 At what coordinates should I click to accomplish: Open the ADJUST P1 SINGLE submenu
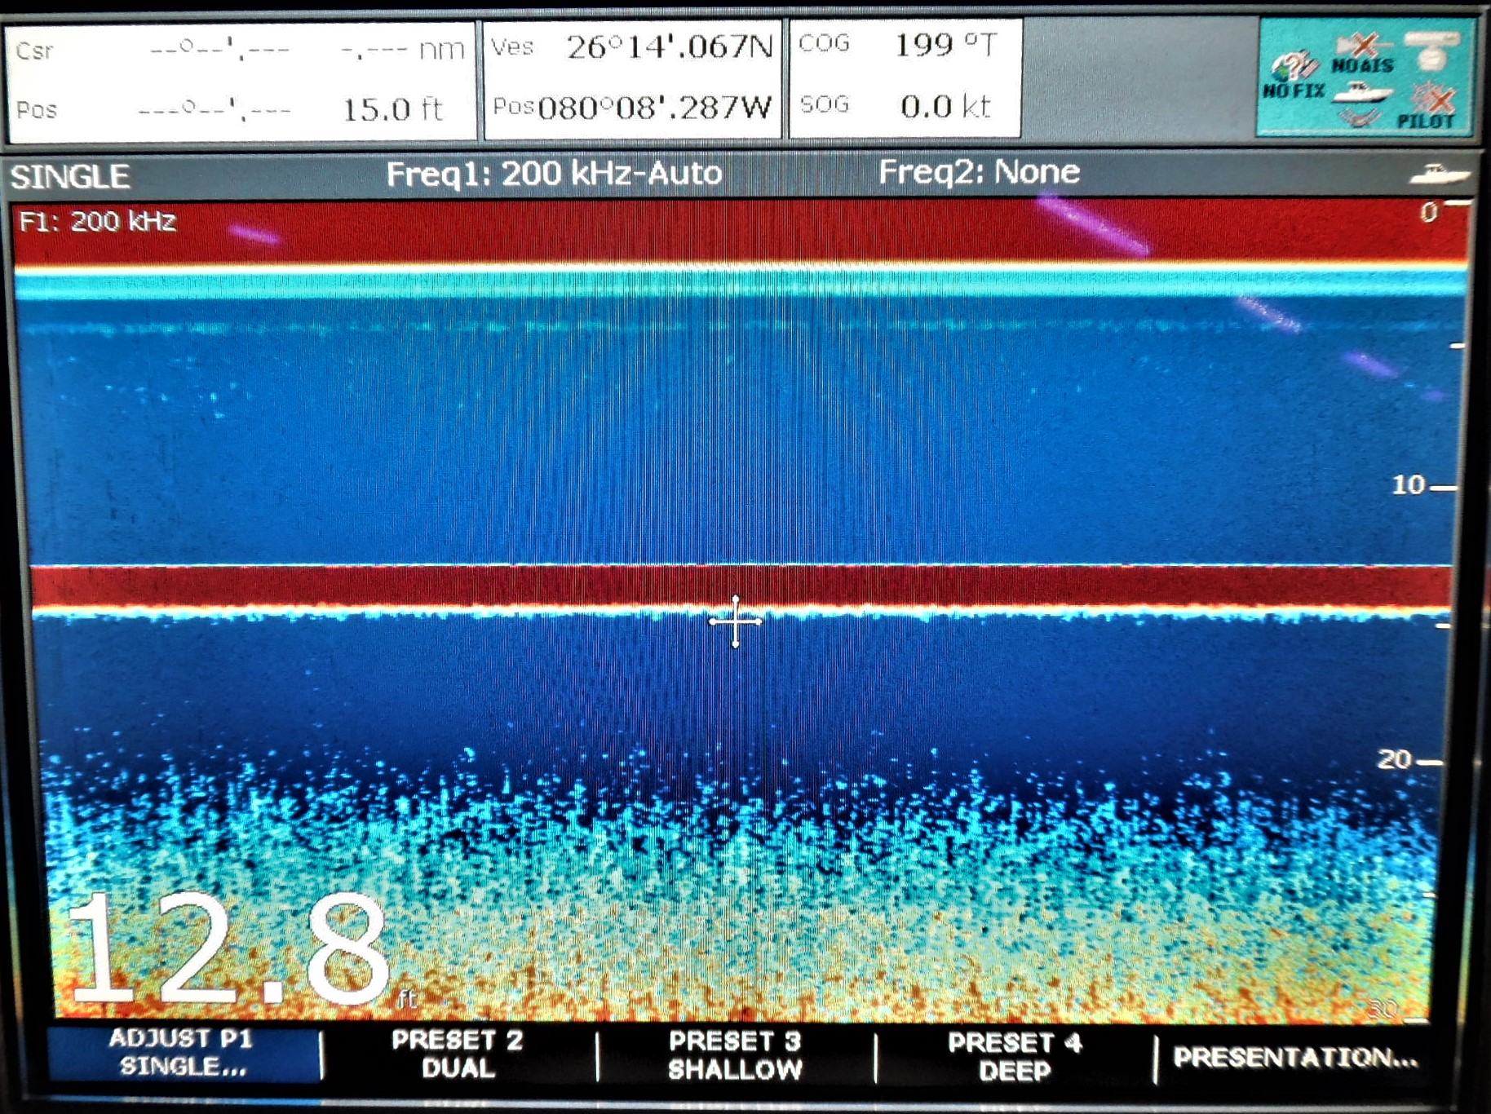(183, 1053)
